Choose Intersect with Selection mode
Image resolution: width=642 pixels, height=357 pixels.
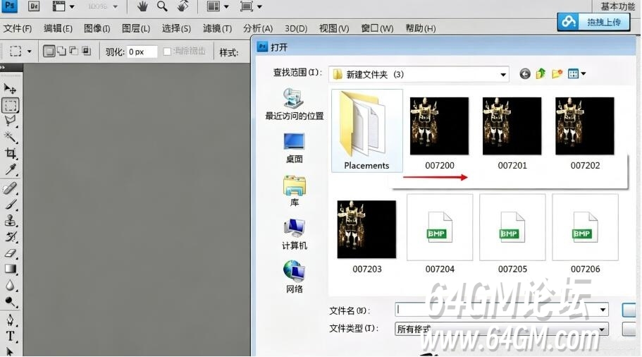[x=86, y=52]
